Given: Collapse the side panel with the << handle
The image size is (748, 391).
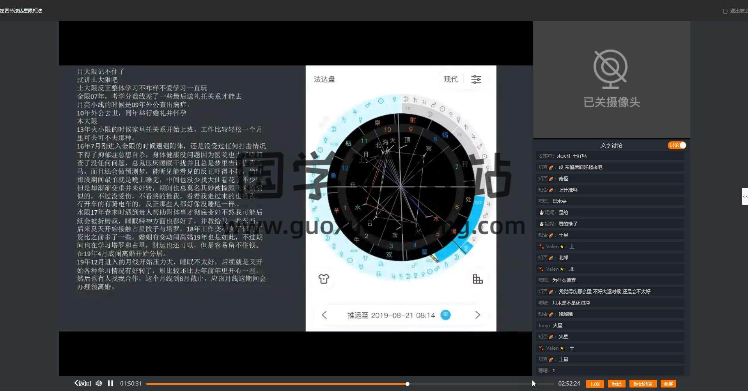Looking at the screenshot, I should (745, 196).
